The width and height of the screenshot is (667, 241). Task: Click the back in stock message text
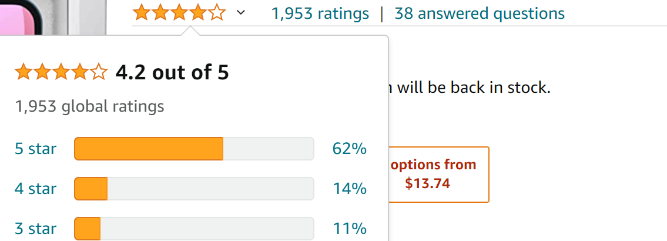tap(470, 87)
